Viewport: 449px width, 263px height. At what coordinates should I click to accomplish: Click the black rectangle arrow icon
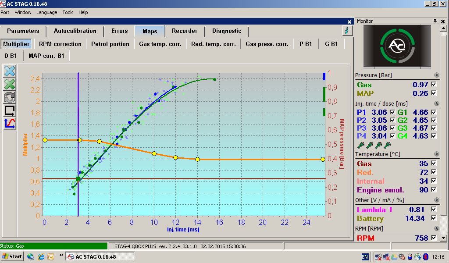(10, 110)
